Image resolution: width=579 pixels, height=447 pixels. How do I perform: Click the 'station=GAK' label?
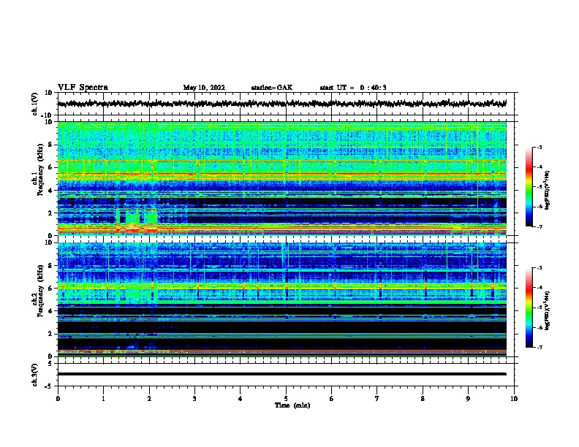tap(272, 88)
